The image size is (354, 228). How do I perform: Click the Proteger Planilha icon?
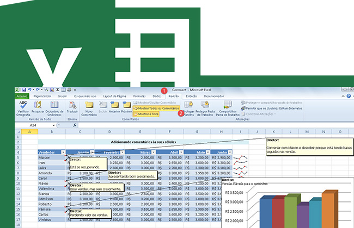tap(188, 105)
